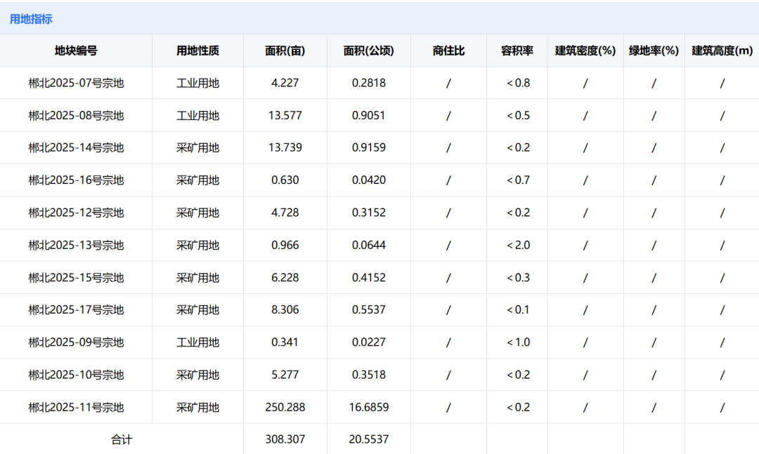Click the 0.0227 hectare area cell
The width and height of the screenshot is (759, 454).
coord(368,342)
